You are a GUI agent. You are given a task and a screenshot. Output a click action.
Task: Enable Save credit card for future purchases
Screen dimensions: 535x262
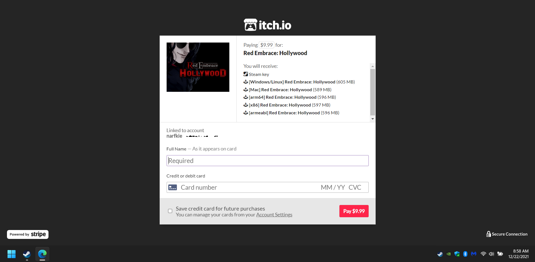(170, 211)
